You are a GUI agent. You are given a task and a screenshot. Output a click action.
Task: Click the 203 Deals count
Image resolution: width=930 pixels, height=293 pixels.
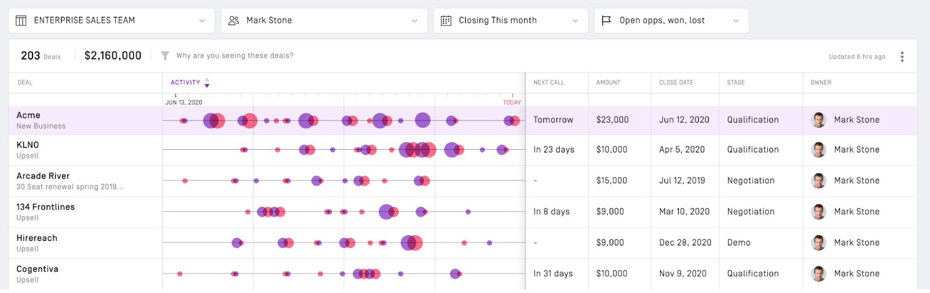point(41,56)
